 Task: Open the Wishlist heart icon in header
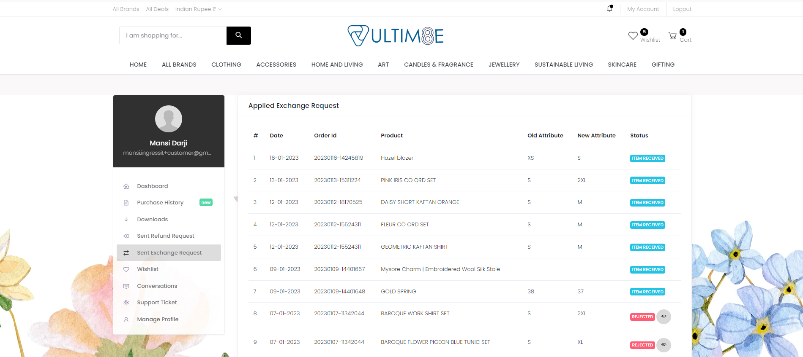tap(633, 36)
